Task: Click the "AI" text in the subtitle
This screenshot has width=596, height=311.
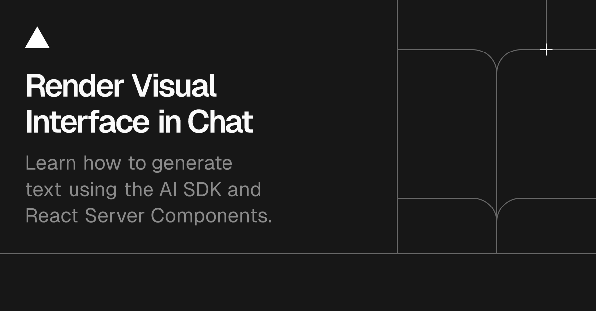Action: 166,190
